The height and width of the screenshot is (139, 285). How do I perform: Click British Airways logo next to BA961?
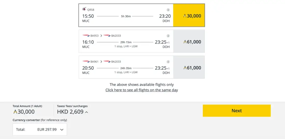86,61
